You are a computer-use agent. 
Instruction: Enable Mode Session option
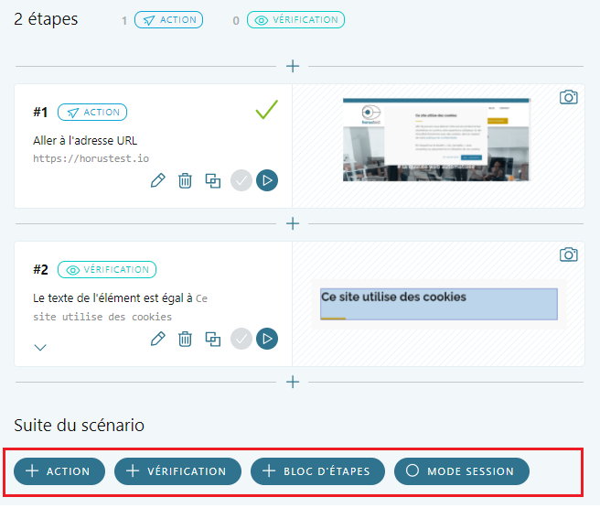462,471
